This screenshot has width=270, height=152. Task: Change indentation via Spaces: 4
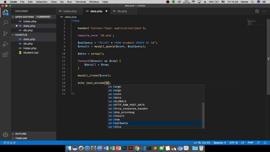(219, 143)
